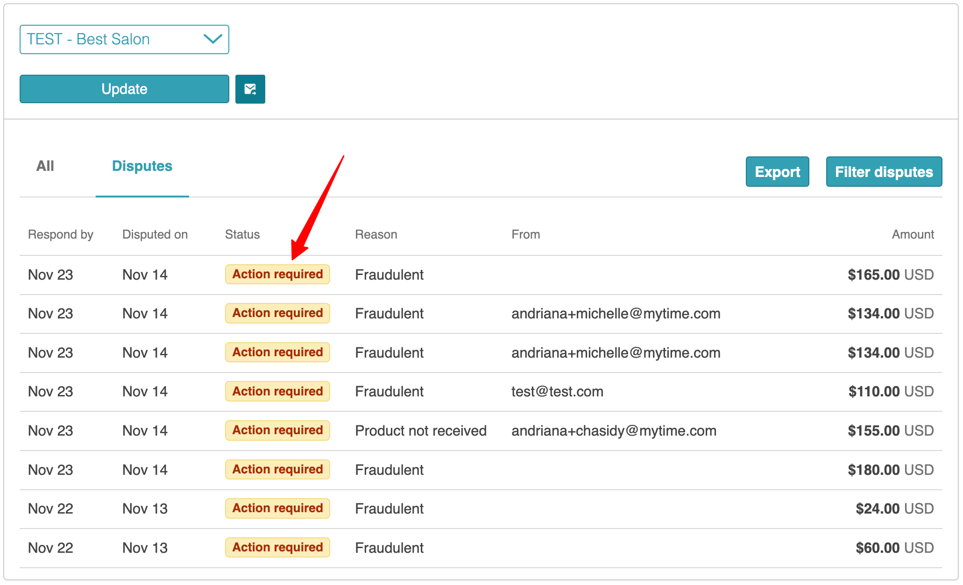Sort by the Respond by column header
The width and height of the screenshot is (963, 585).
pyautogui.click(x=61, y=234)
